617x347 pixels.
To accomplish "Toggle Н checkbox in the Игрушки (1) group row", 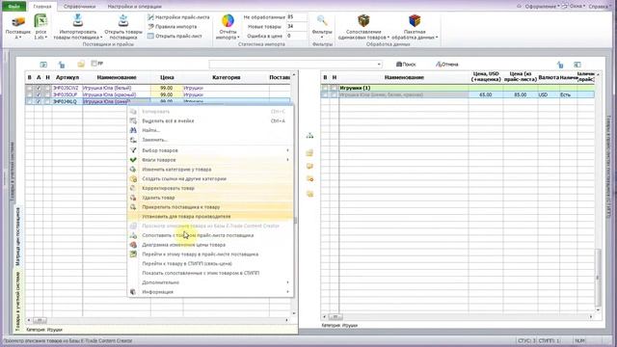I will coord(335,88).
